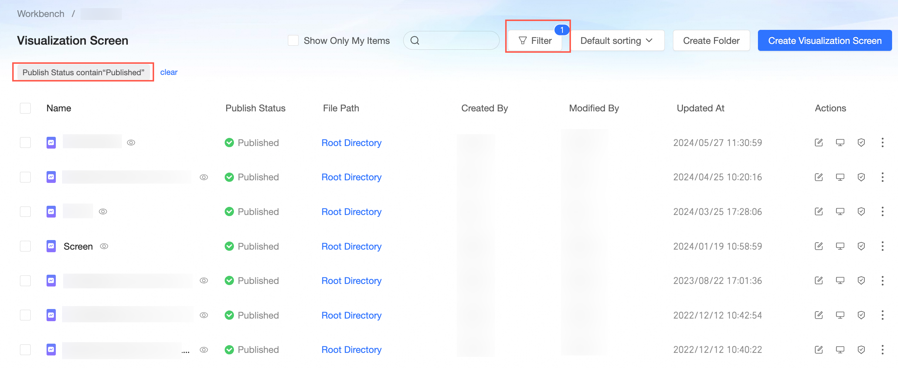Screen dimensions: 898x368
Task: Click the timestamp 2024/01/19 10:58:59
Action: (717, 246)
